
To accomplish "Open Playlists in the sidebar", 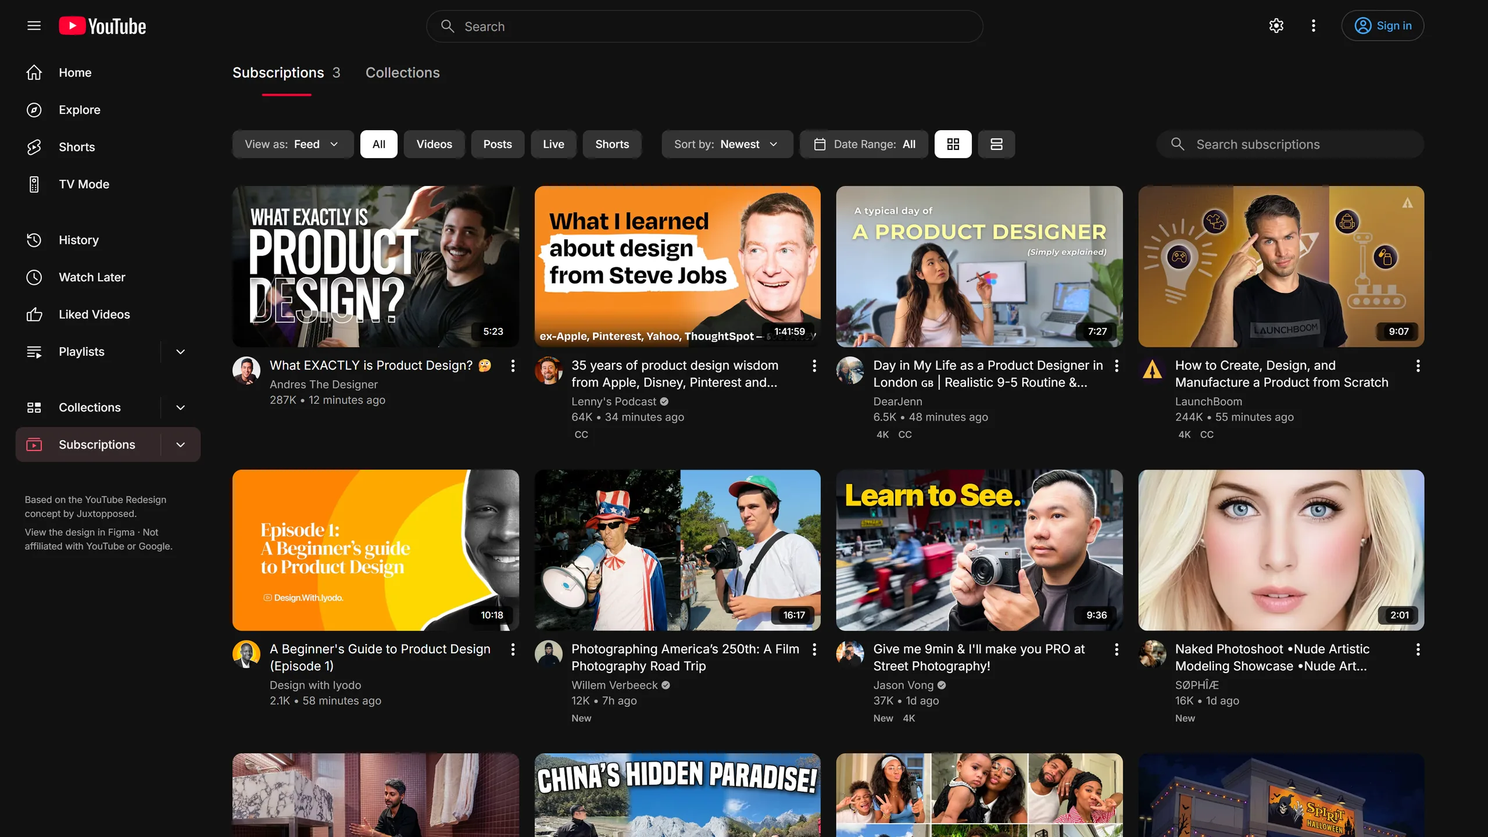I will 81,352.
